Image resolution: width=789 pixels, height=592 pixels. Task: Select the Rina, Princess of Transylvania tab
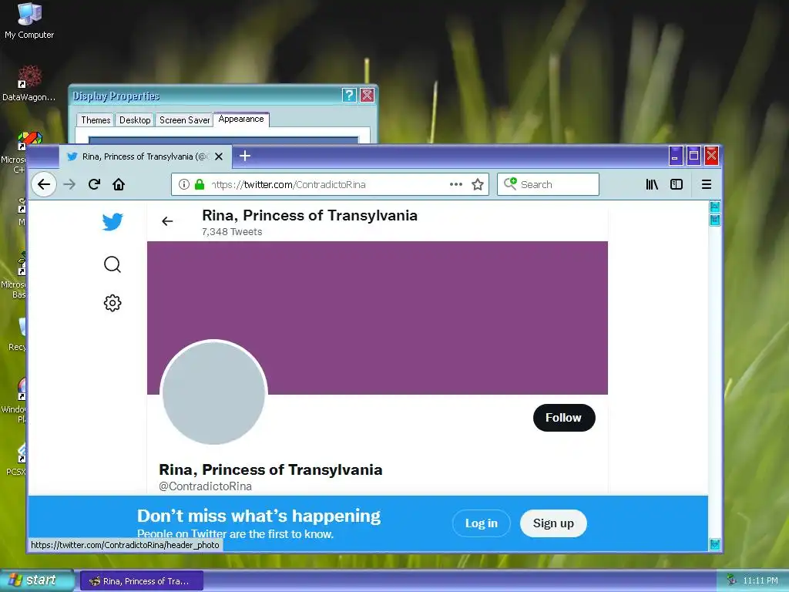coord(146,156)
